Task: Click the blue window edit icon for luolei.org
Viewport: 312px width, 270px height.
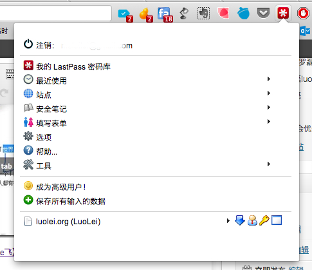Action: 277,220
